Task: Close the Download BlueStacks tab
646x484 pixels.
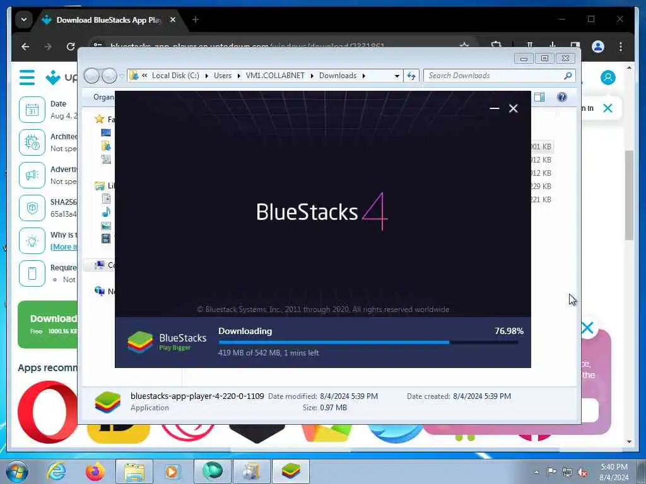Action: pos(173,20)
